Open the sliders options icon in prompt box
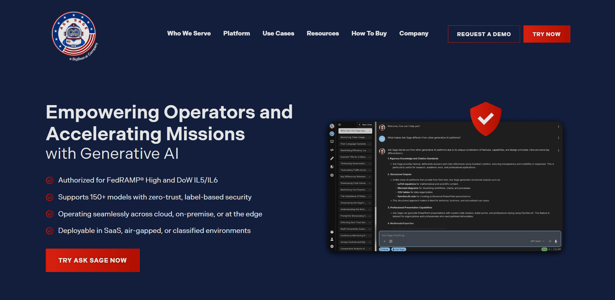The height and width of the screenshot is (300, 615). point(391,241)
